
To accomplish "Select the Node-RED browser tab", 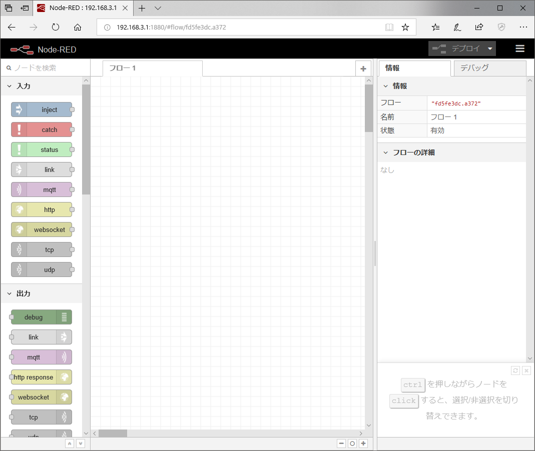I will pos(83,8).
